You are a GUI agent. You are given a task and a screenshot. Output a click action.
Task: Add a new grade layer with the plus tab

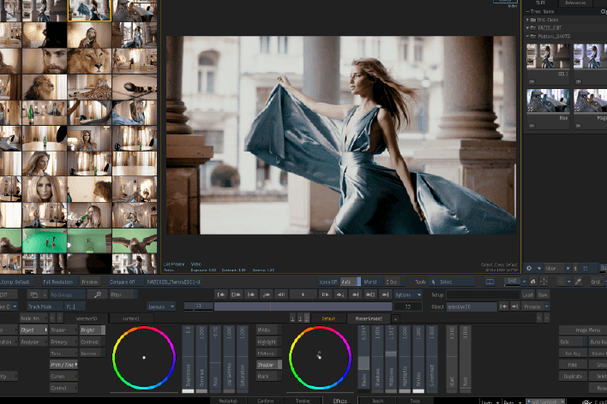395,319
